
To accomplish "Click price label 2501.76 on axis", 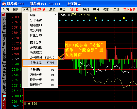I will 17,101.
